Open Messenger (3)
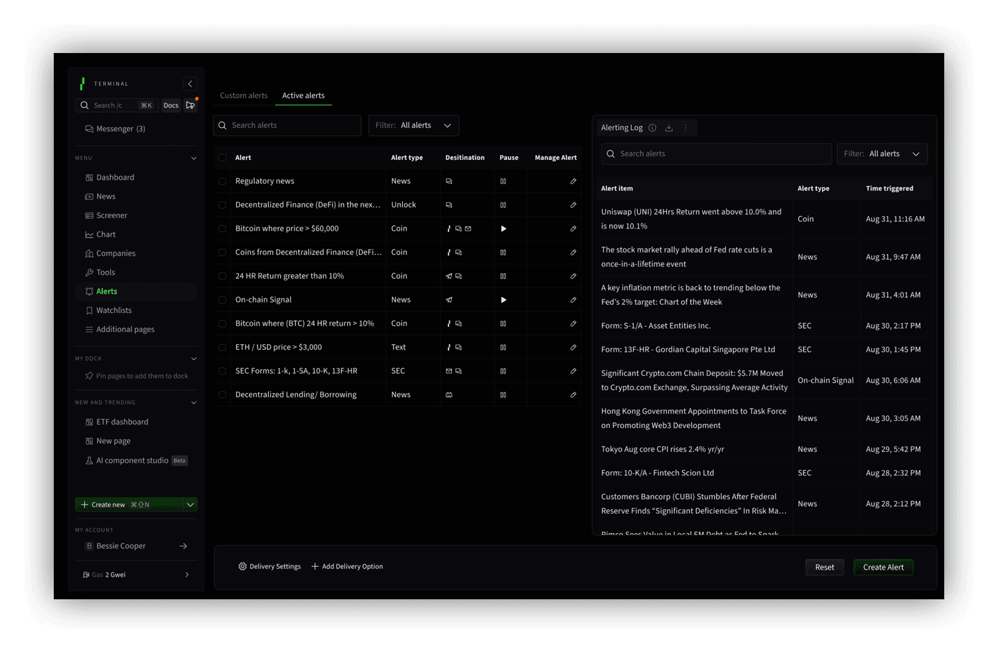 tap(115, 129)
